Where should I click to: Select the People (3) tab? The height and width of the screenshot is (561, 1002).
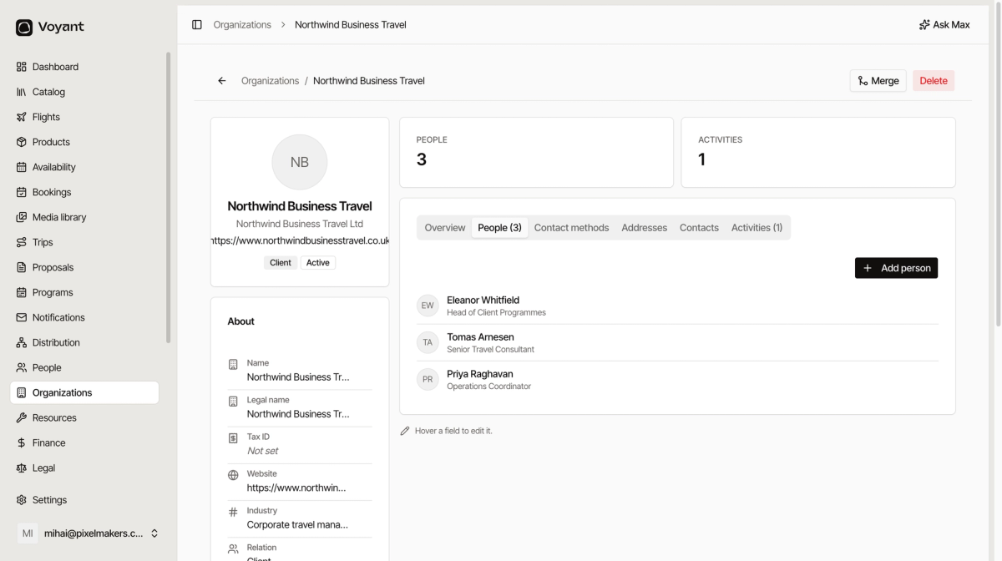point(499,228)
